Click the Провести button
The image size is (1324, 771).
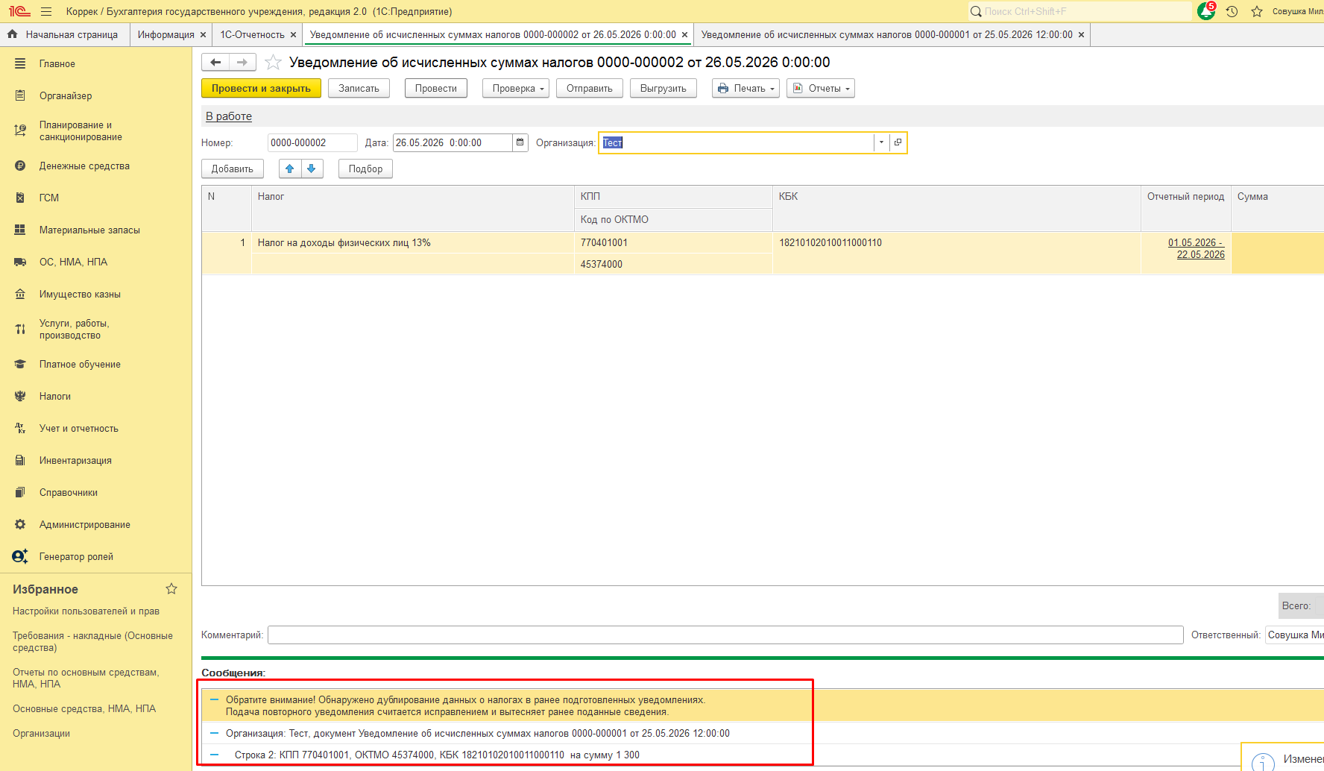click(436, 88)
